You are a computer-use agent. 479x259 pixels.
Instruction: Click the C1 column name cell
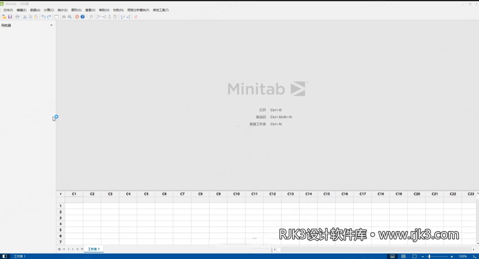pyautogui.click(x=74, y=200)
